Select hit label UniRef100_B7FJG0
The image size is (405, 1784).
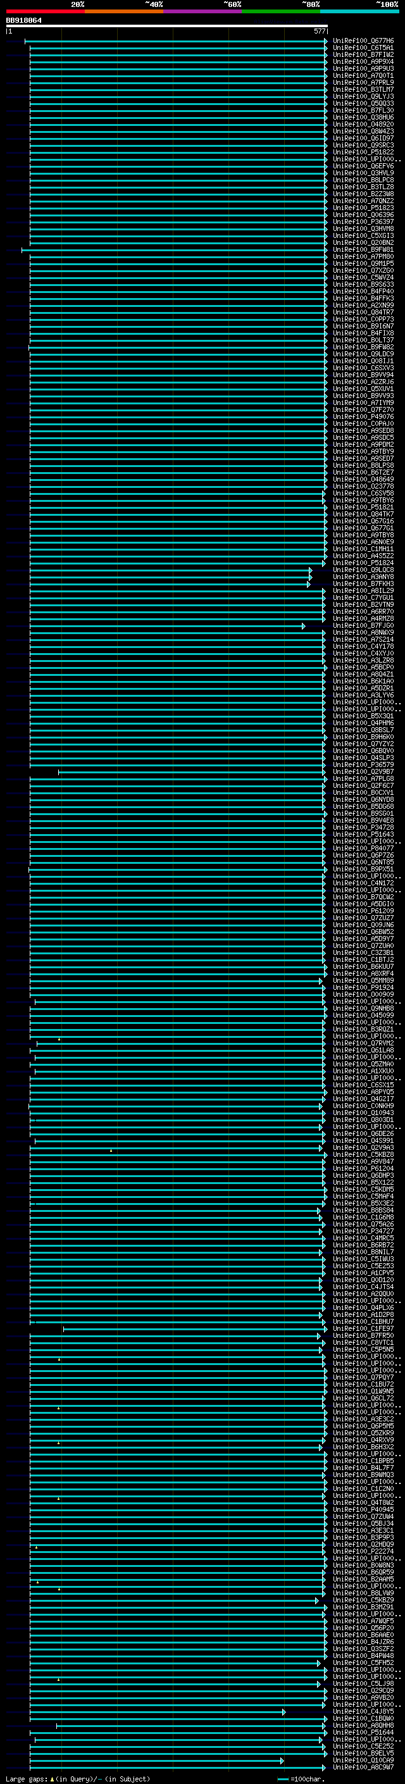[363, 626]
